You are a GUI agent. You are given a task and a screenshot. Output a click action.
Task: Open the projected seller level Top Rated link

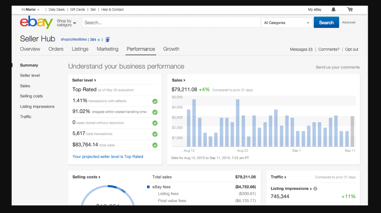coord(108,156)
